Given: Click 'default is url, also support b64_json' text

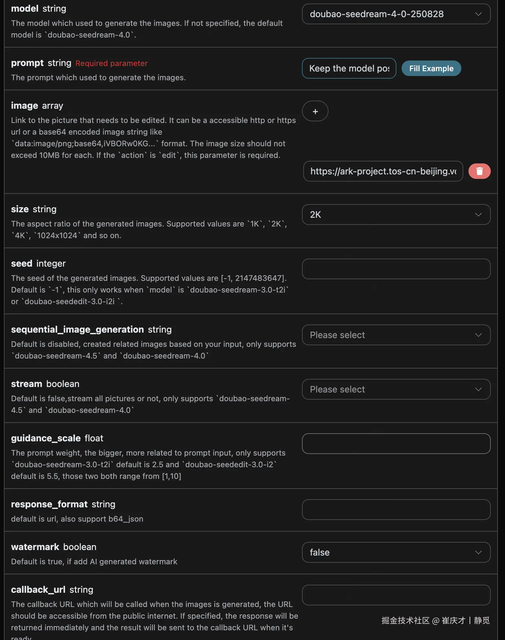Looking at the screenshot, I should (77, 519).
